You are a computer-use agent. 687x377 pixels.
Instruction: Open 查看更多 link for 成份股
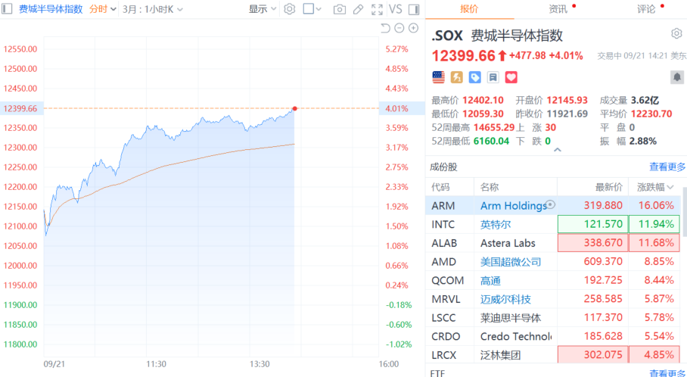(667, 167)
